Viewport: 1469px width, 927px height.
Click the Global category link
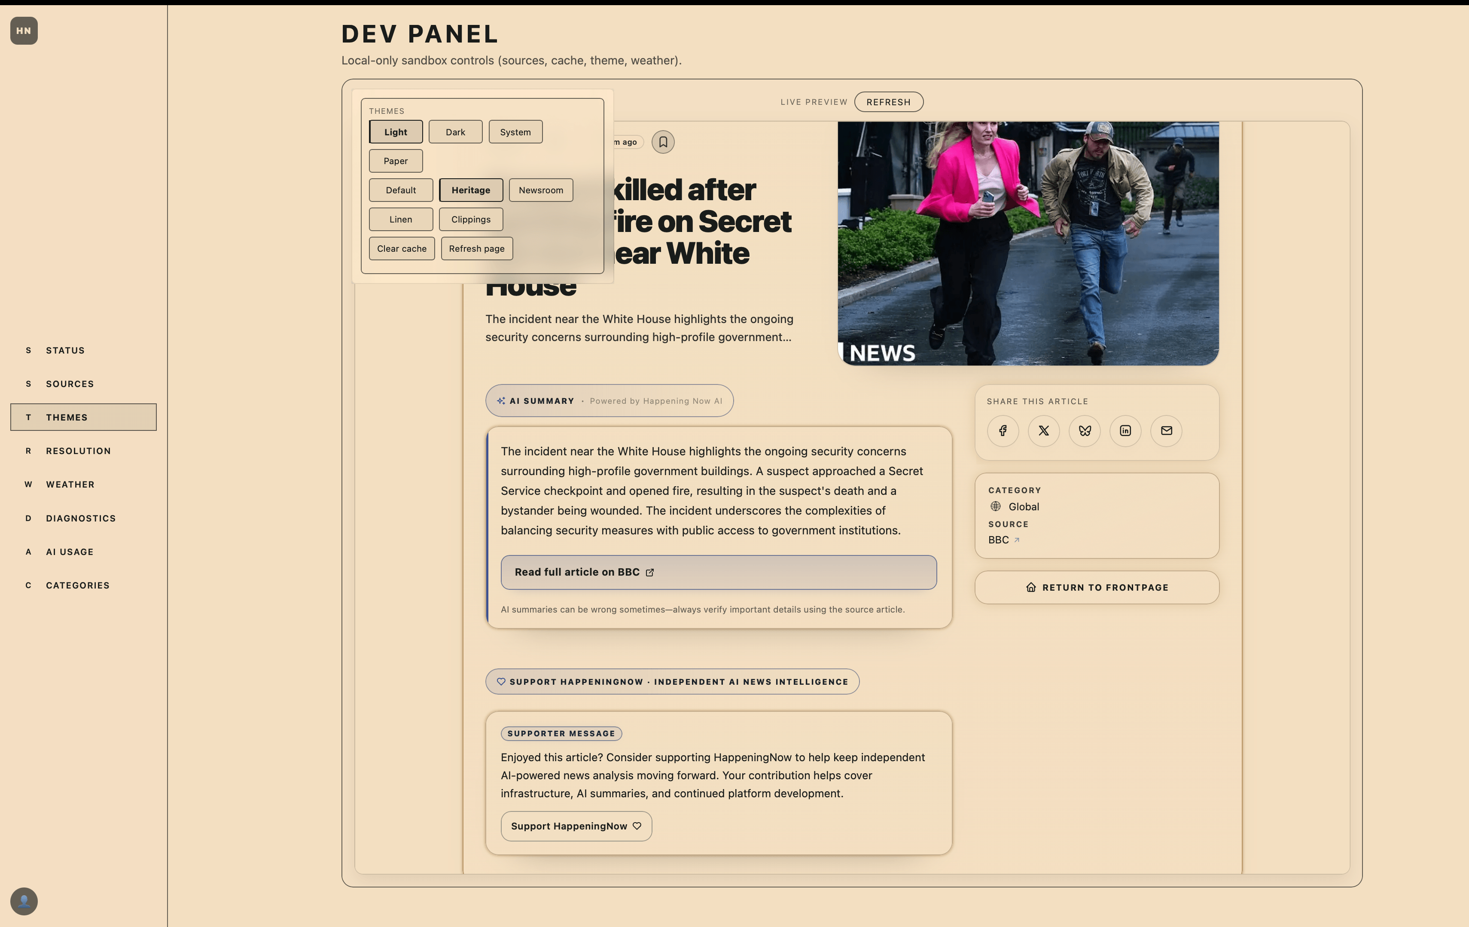[x=1024, y=506]
